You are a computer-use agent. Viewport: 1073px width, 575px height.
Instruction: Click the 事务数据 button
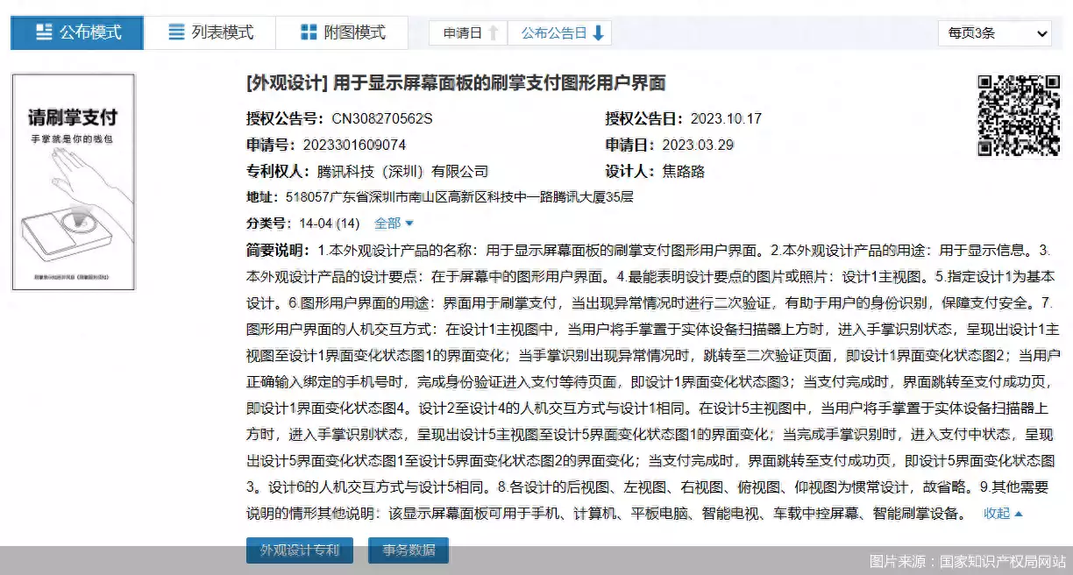coord(409,550)
